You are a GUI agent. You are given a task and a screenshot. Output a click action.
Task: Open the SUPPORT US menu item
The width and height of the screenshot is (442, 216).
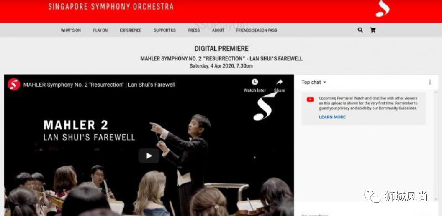(x=164, y=30)
